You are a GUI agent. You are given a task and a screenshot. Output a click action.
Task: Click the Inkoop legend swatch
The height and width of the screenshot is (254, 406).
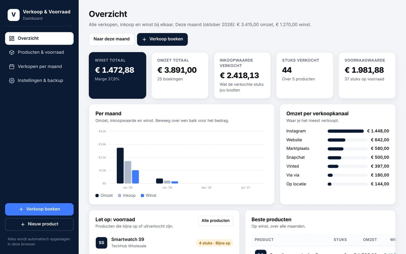[119, 196]
